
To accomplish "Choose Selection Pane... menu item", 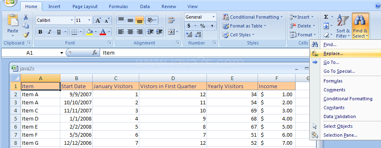I will 345,135.
